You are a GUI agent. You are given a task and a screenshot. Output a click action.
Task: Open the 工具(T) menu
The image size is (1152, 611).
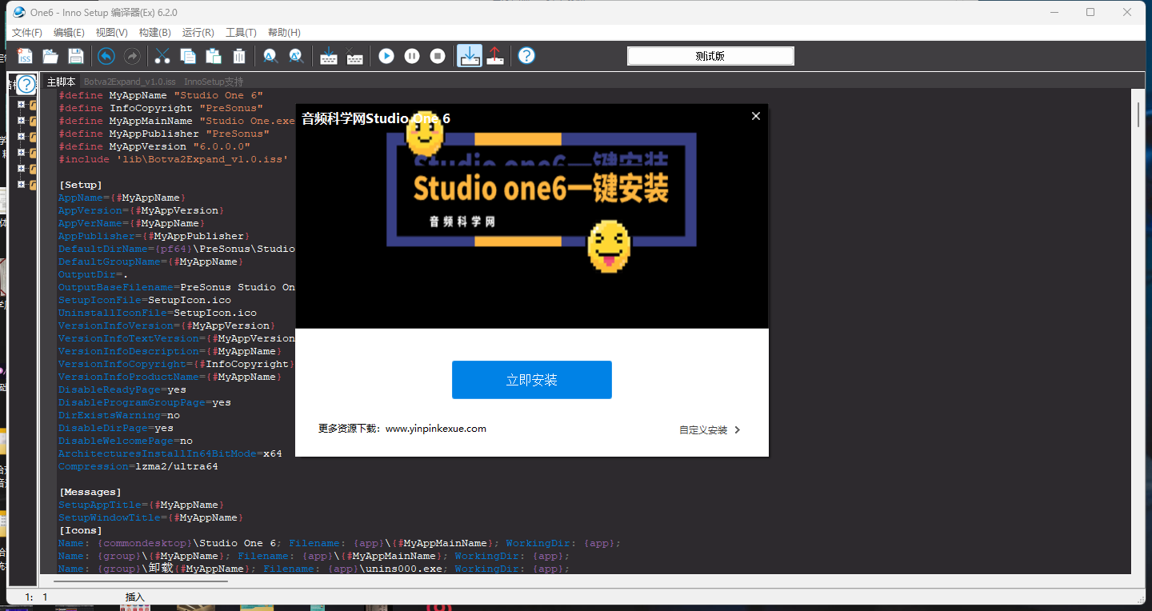point(241,33)
